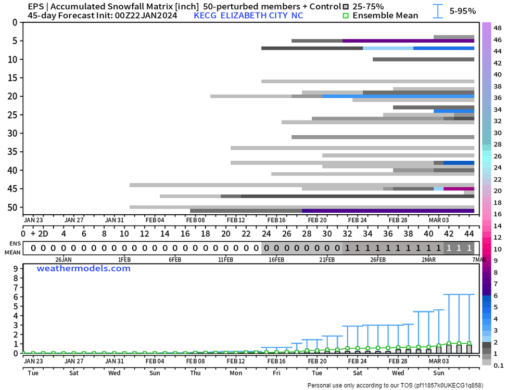Click the color scale swatch labeled 6

point(486,295)
